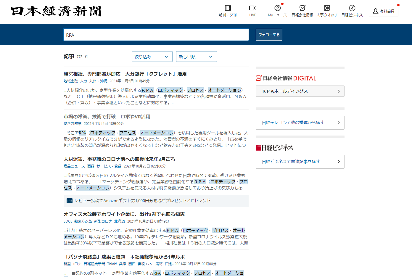
Task: Select the 北海道 tag
Action: tap(120, 221)
